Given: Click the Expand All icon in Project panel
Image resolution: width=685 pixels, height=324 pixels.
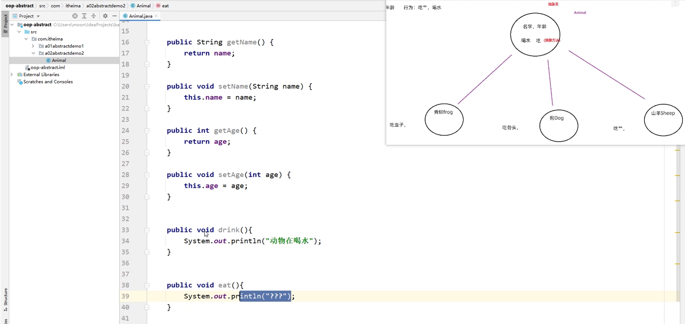Looking at the screenshot, I should 84,16.
